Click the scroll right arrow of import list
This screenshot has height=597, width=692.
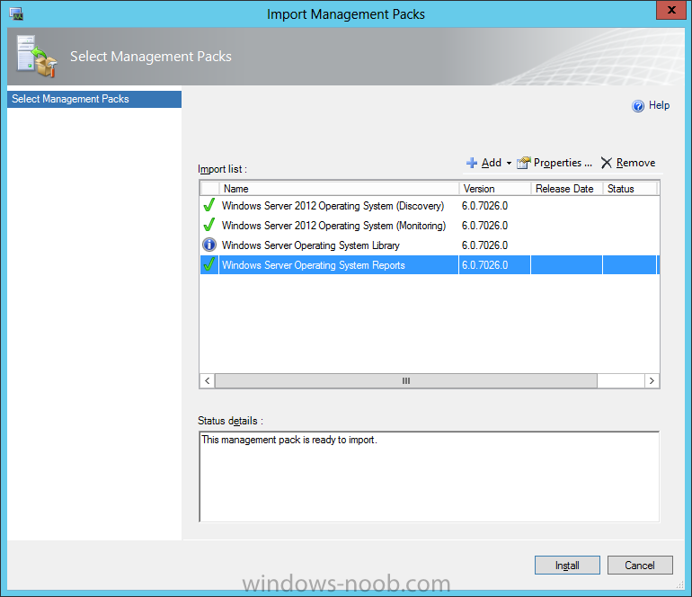pyautogui.click(x=652, y=380)
